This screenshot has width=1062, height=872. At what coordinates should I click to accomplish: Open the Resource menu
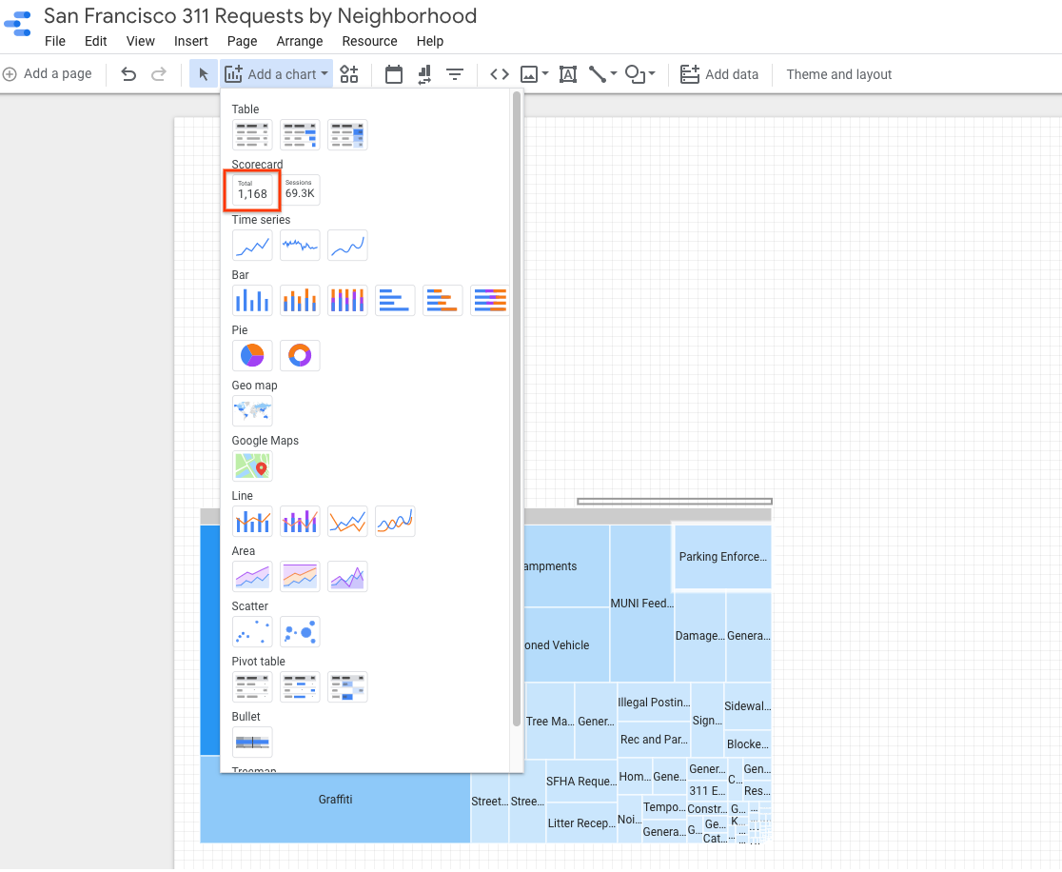(x=369, y=41)
